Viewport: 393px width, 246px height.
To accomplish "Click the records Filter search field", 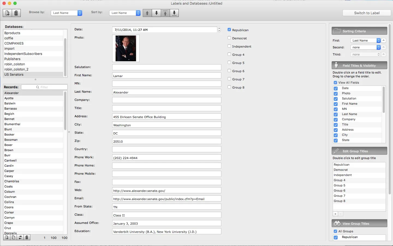I will (x=44, y=87).
